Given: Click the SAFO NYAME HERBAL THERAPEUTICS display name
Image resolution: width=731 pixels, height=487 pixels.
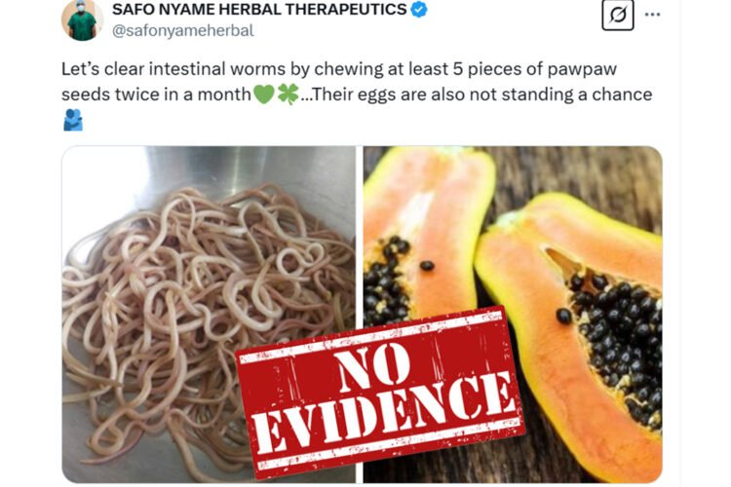Looking at the screenshot, I should 259,10.
